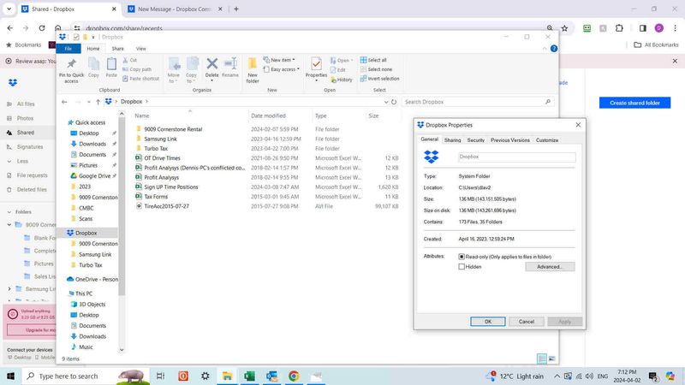Click the History icon in the Open group
This screenshot has width=685, height=385.
pyautogui.click(x=342, y=80)
